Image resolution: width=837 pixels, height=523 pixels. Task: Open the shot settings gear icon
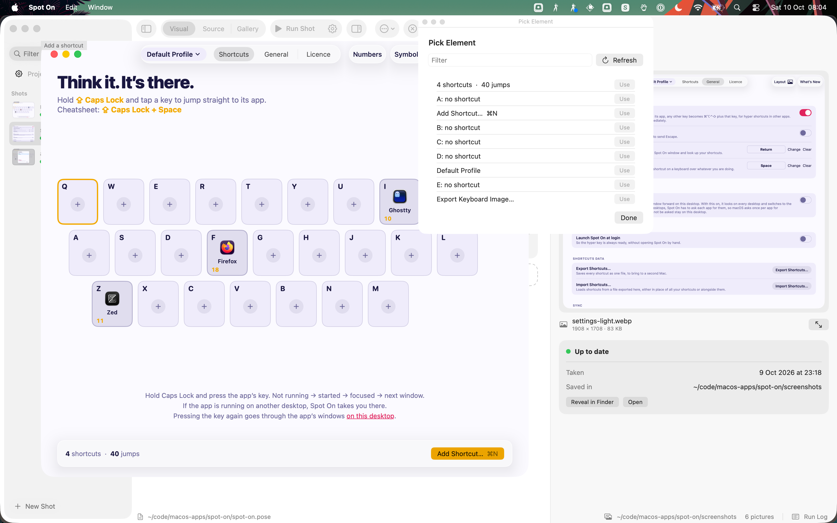[x=332, y=29]
